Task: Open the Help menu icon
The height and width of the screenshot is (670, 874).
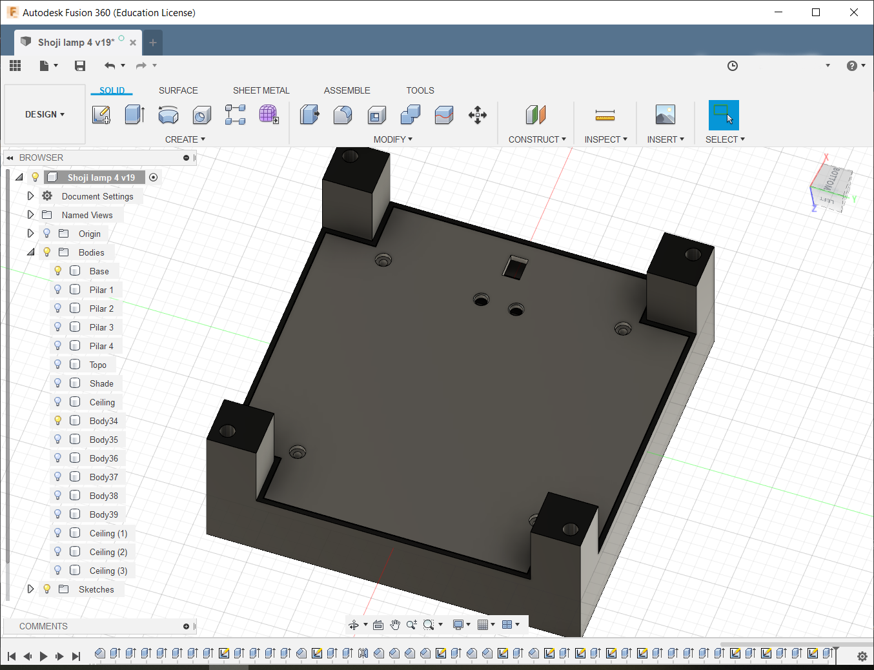Action: coord(852,66)
